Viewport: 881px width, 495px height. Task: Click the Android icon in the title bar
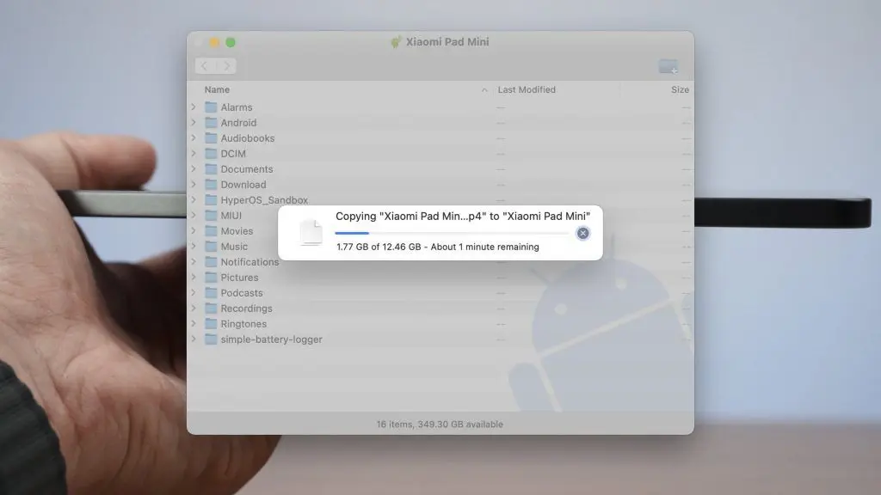(396, 42)
